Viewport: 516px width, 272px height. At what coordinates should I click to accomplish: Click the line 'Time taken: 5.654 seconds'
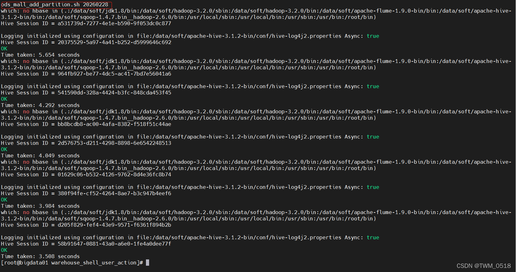(40, 55)
